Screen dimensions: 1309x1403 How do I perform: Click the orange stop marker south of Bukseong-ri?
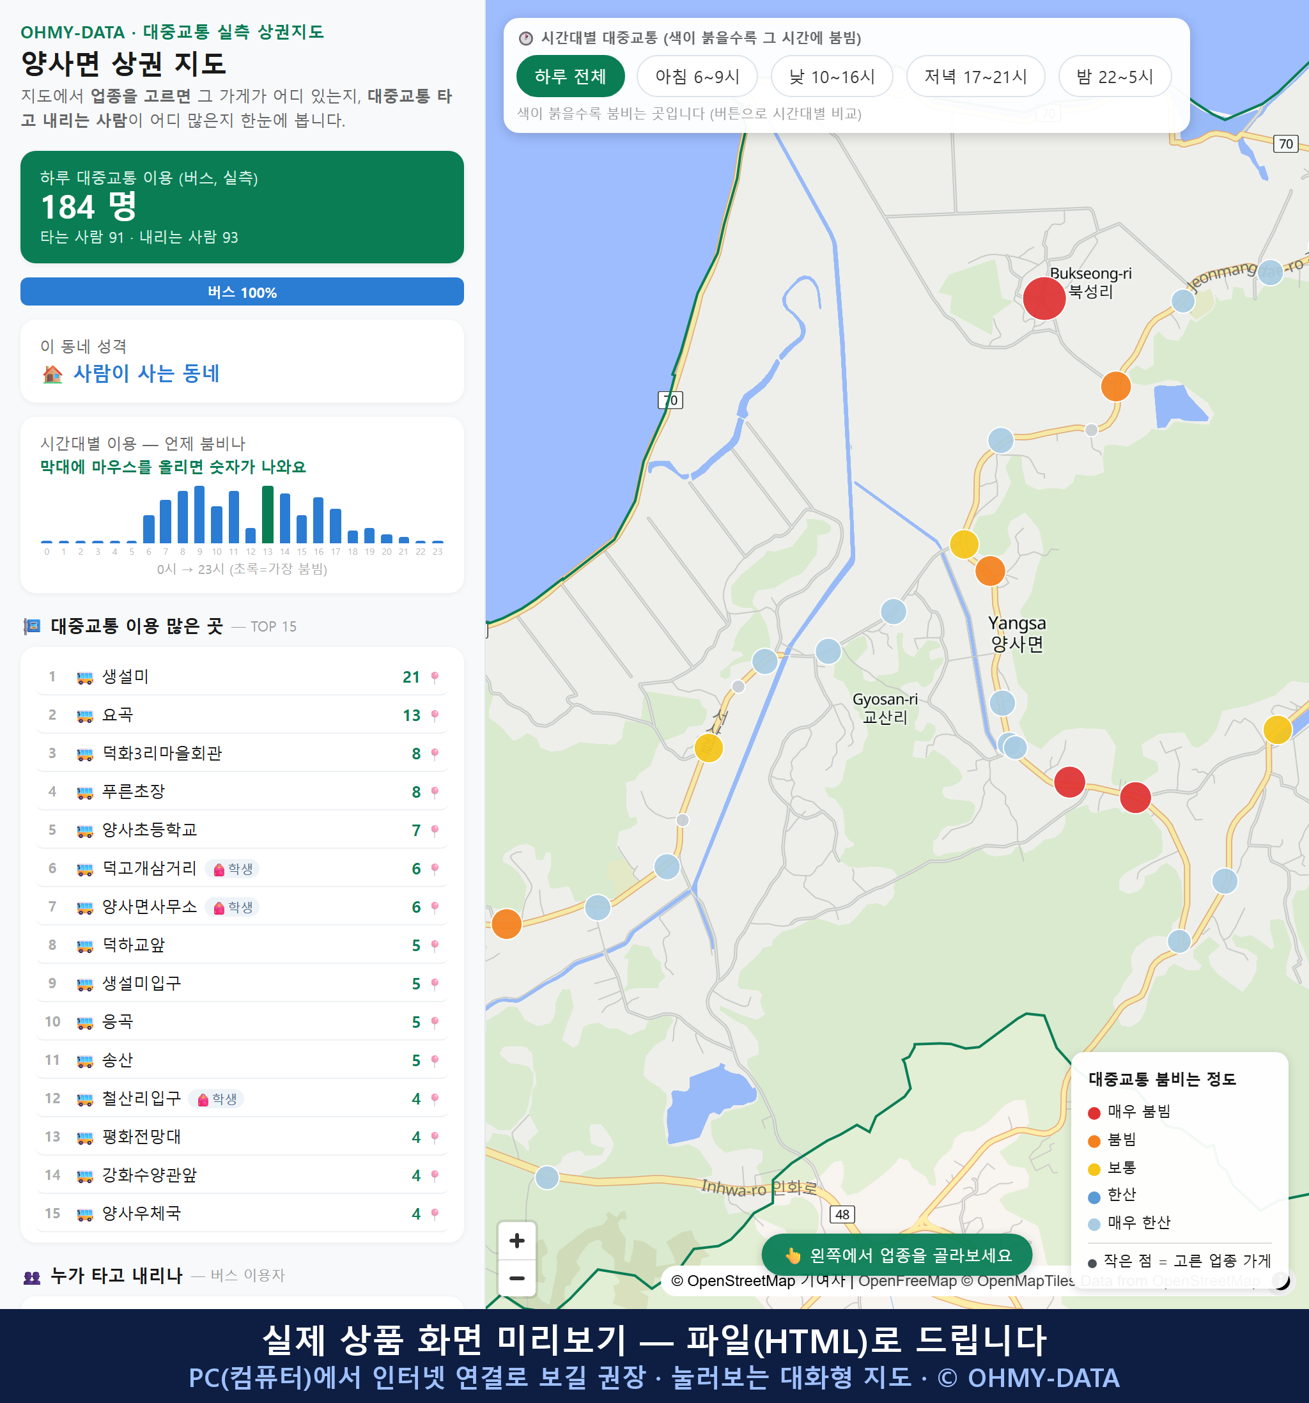pyautogui.click(x=1115, y=386)
